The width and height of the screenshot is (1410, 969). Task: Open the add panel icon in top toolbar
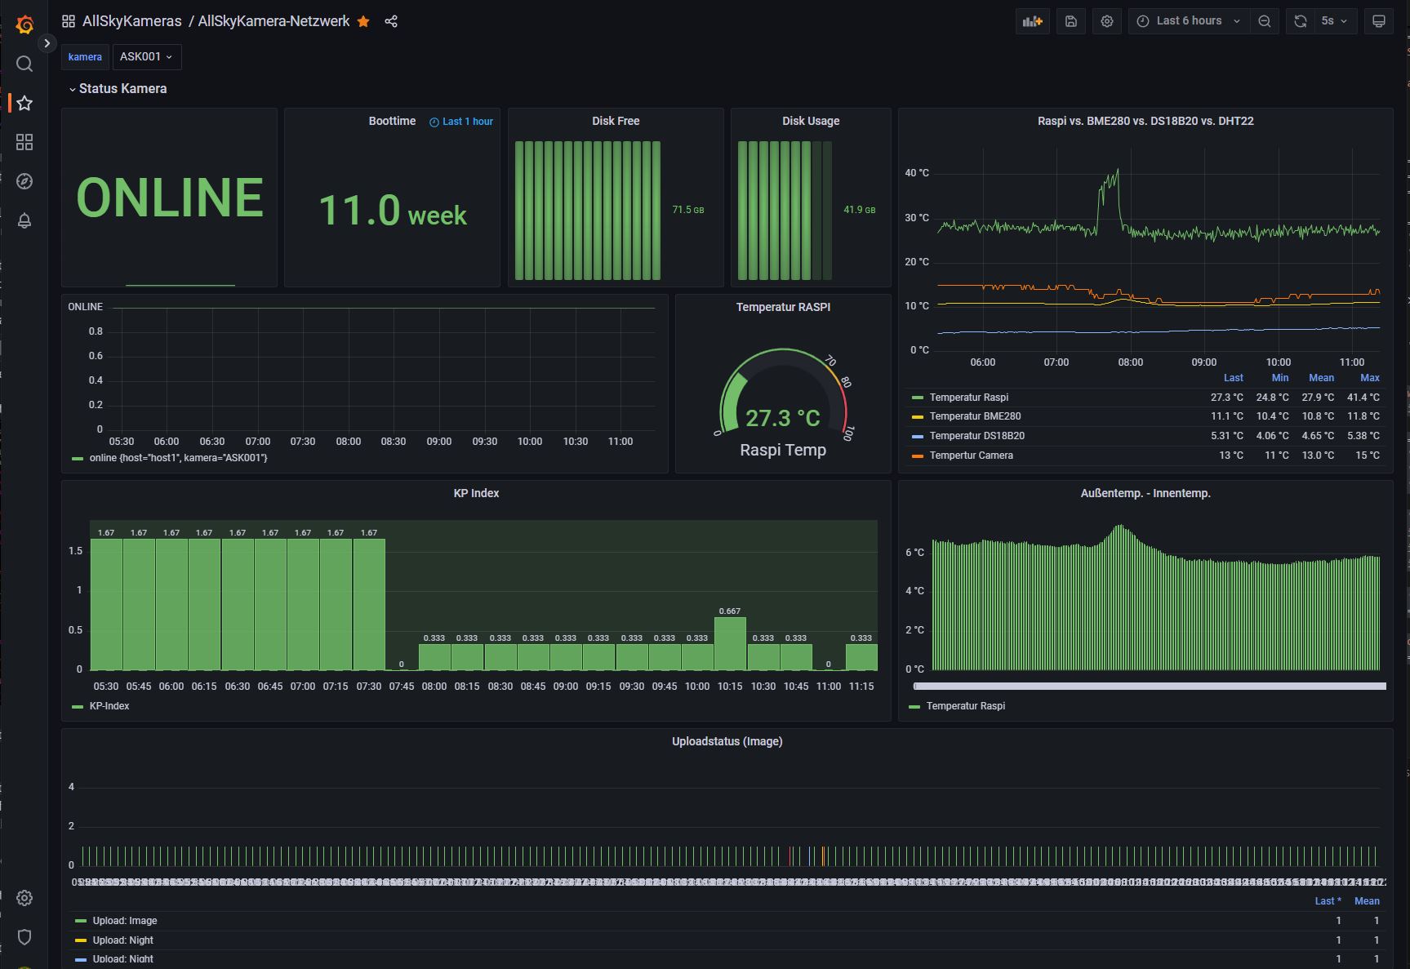click(x=1032, y=21)
